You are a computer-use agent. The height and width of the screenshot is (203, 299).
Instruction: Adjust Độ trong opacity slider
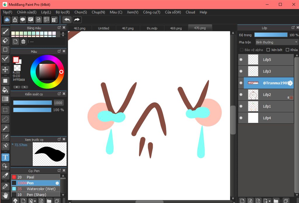click(x=271, y=35)
